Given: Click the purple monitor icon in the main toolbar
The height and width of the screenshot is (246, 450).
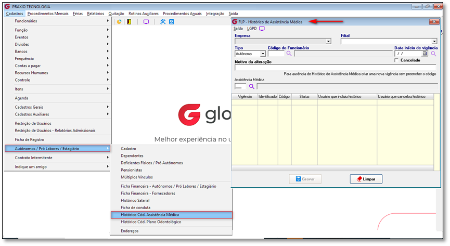Looking at the screenshot, I should pyautogui.click(x=146, y=22).
